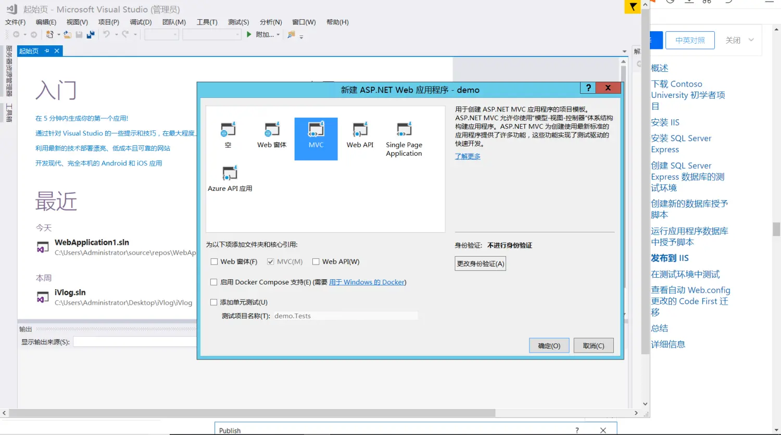Open the solution configurations combo box
Viewport: 781px width, 435px height.
(161, 34)
